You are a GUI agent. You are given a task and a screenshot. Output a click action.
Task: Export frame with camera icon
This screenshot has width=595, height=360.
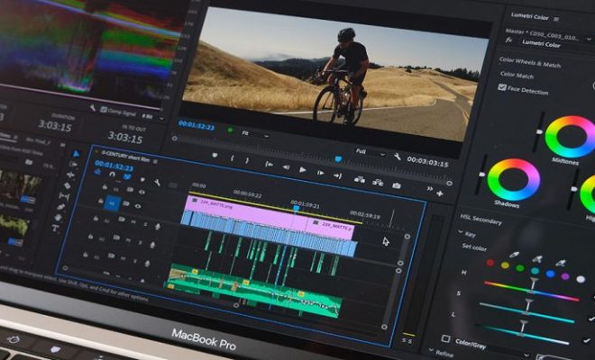397,185
